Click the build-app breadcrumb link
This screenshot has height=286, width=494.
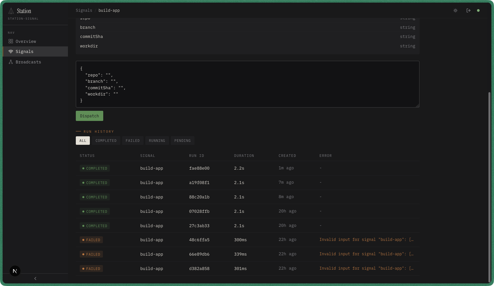tap(109, 10)
